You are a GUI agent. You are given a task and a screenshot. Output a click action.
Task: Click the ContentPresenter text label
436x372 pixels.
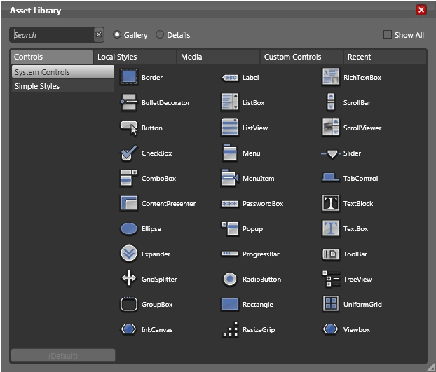click(x=168, y=204)
